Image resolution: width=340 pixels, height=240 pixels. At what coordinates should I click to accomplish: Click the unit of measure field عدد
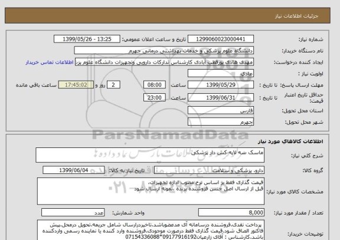tap(73, 213)
